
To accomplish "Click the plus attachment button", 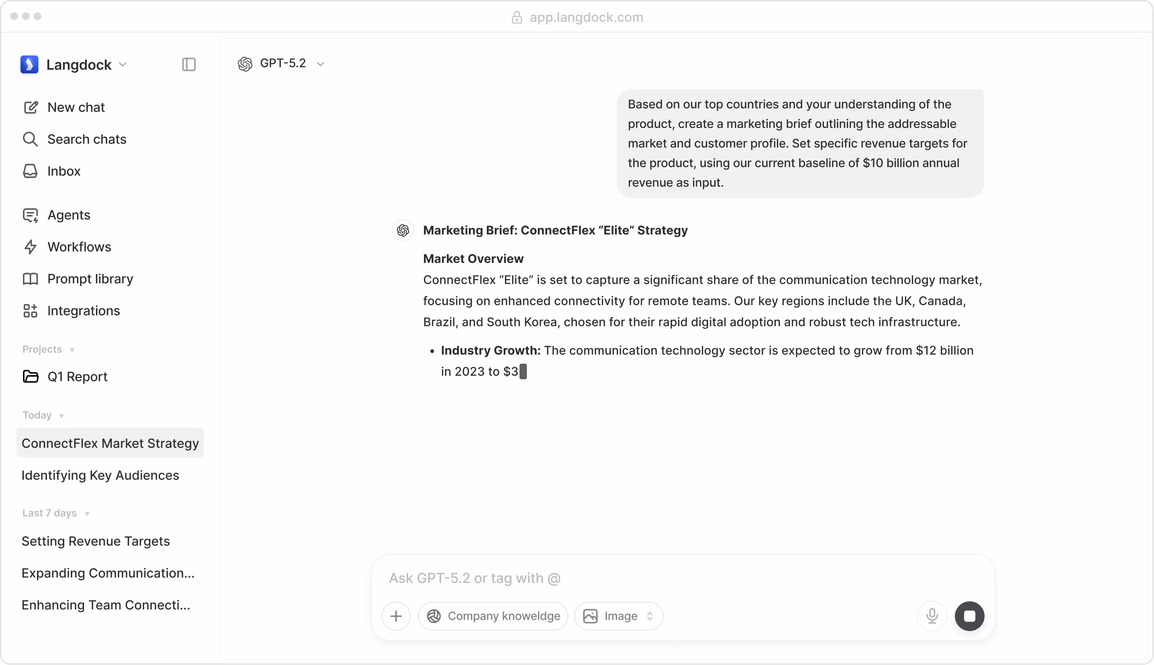I will pos(396,616).
